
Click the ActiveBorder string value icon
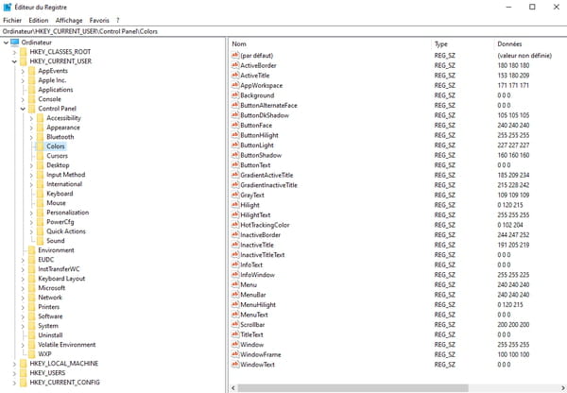click(235, 65)
